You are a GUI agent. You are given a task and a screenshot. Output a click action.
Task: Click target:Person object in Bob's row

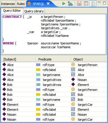pos(88,90)
